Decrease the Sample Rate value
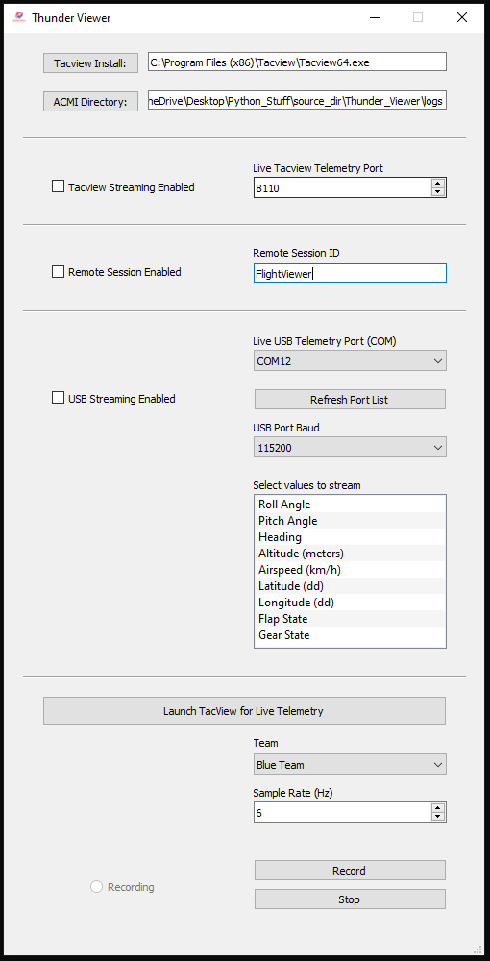This screenshot has height=961, width=490. (437, 817)
